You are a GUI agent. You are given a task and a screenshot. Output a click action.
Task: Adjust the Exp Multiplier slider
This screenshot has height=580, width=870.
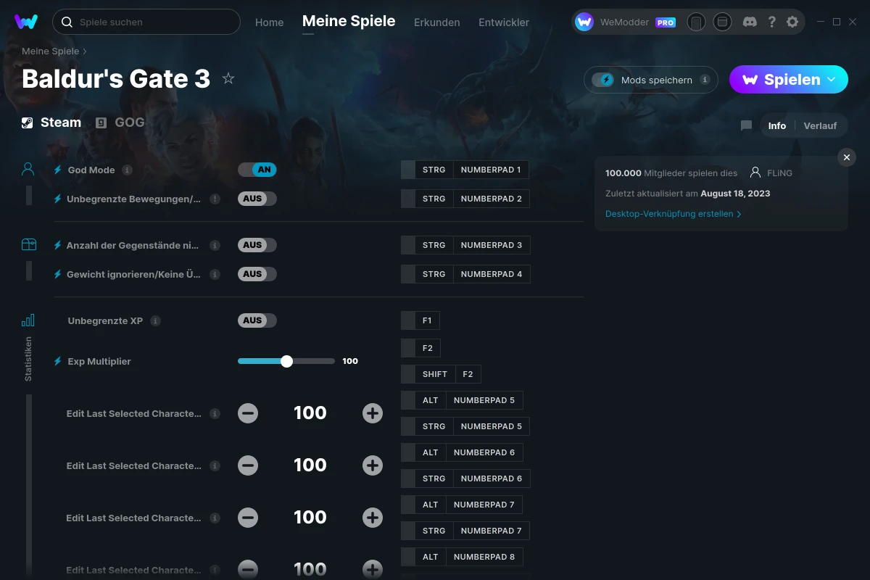(286, 361)
